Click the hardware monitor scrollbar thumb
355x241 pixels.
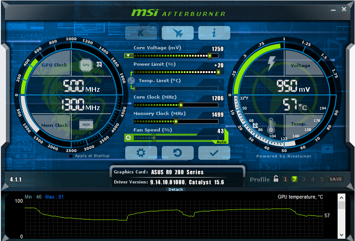pyautogui.click(x=342, y=205)
